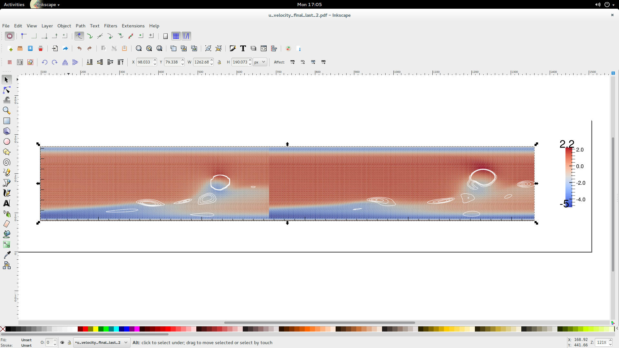Choose the Text tool

[x=6, y=203]
